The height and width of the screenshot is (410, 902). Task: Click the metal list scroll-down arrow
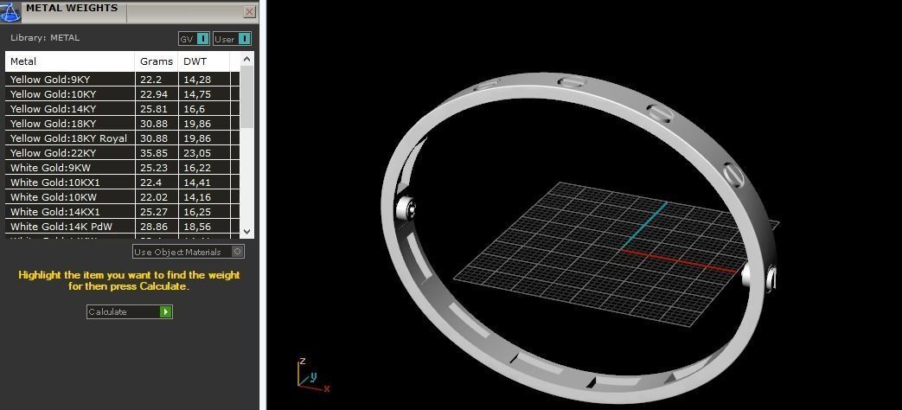click(x=246, y=232)
